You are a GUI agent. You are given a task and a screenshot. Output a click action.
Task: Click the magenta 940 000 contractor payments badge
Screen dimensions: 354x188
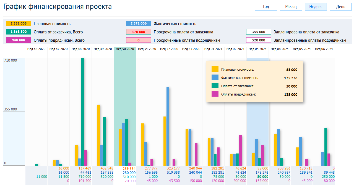pyautogui.click(x=19, y=40)
